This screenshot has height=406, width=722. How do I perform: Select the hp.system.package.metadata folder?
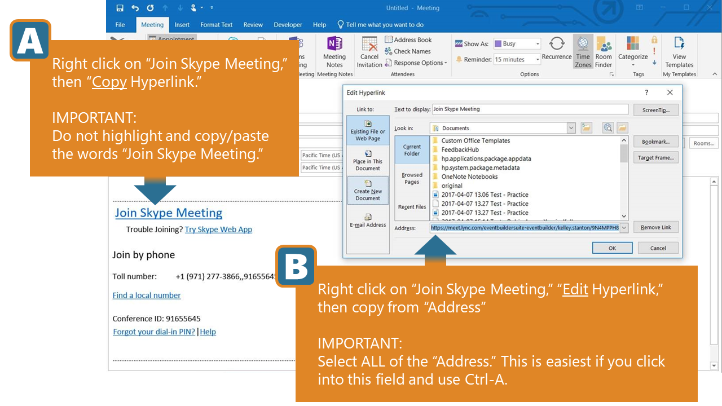tap(475, 167)
